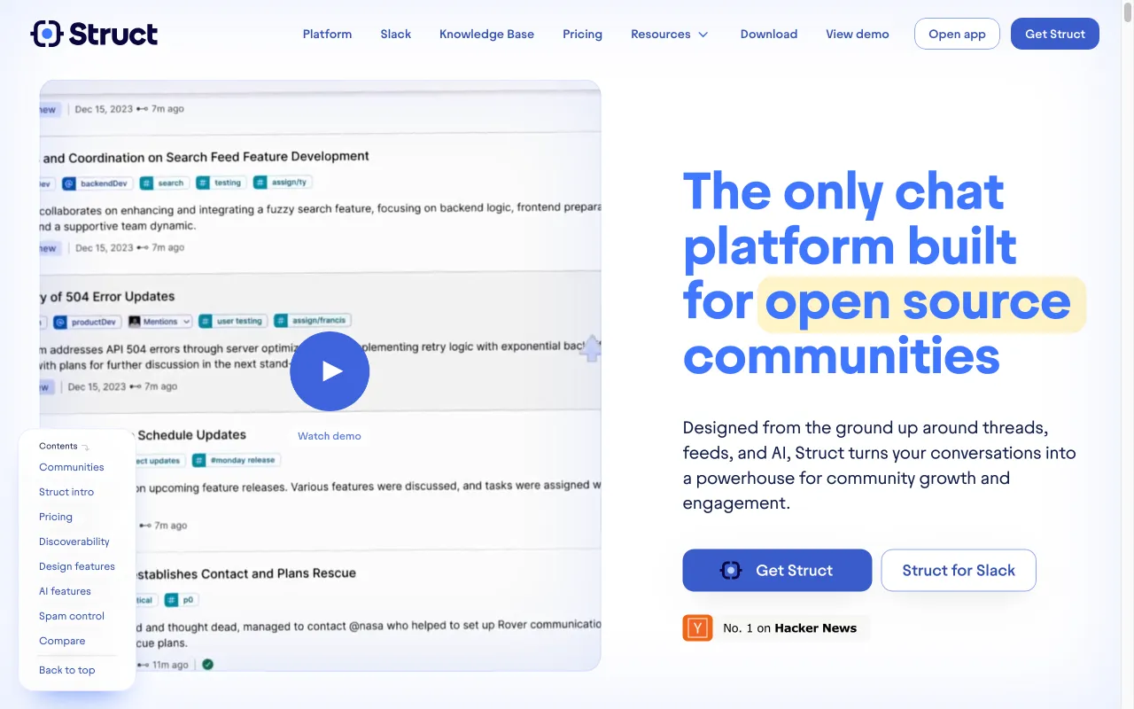1134x709 pixels.
Task: Jump to Struct intro section
Action: [x=66, y=492]
